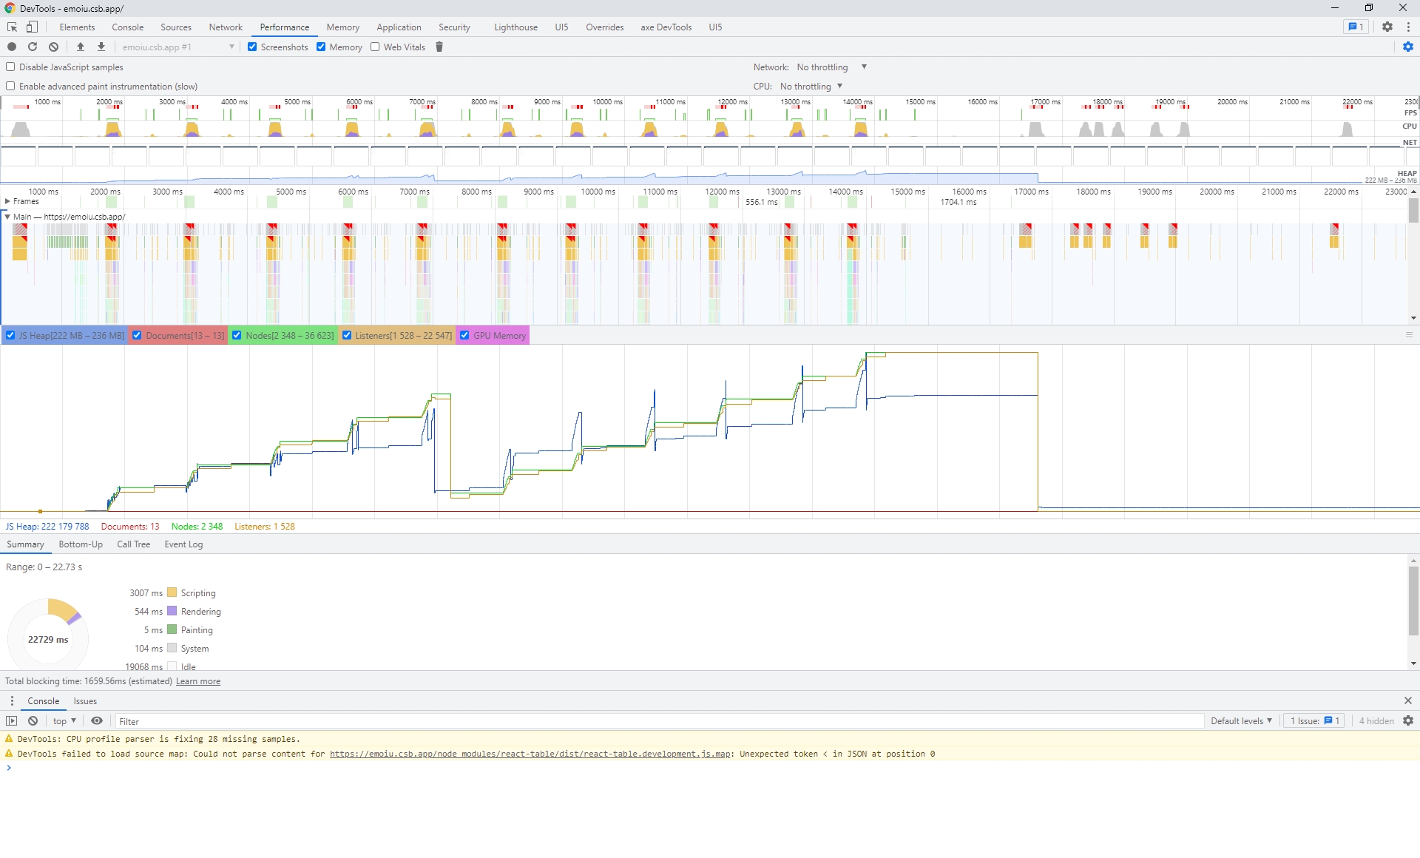Image resolution: width=1420 pixels, height=858 pixels.
Task: Switch to the Memory panel tab
Action: [342, 27]
